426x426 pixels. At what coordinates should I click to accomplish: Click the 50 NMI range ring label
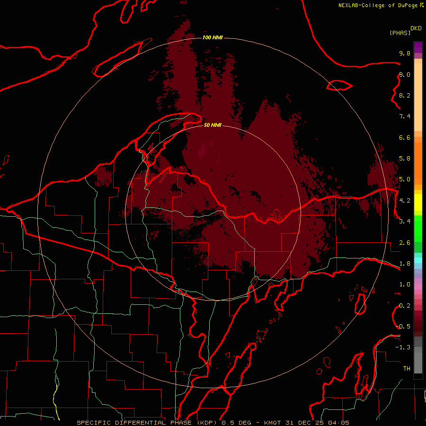pyautogui.click(x=213, y=125)
